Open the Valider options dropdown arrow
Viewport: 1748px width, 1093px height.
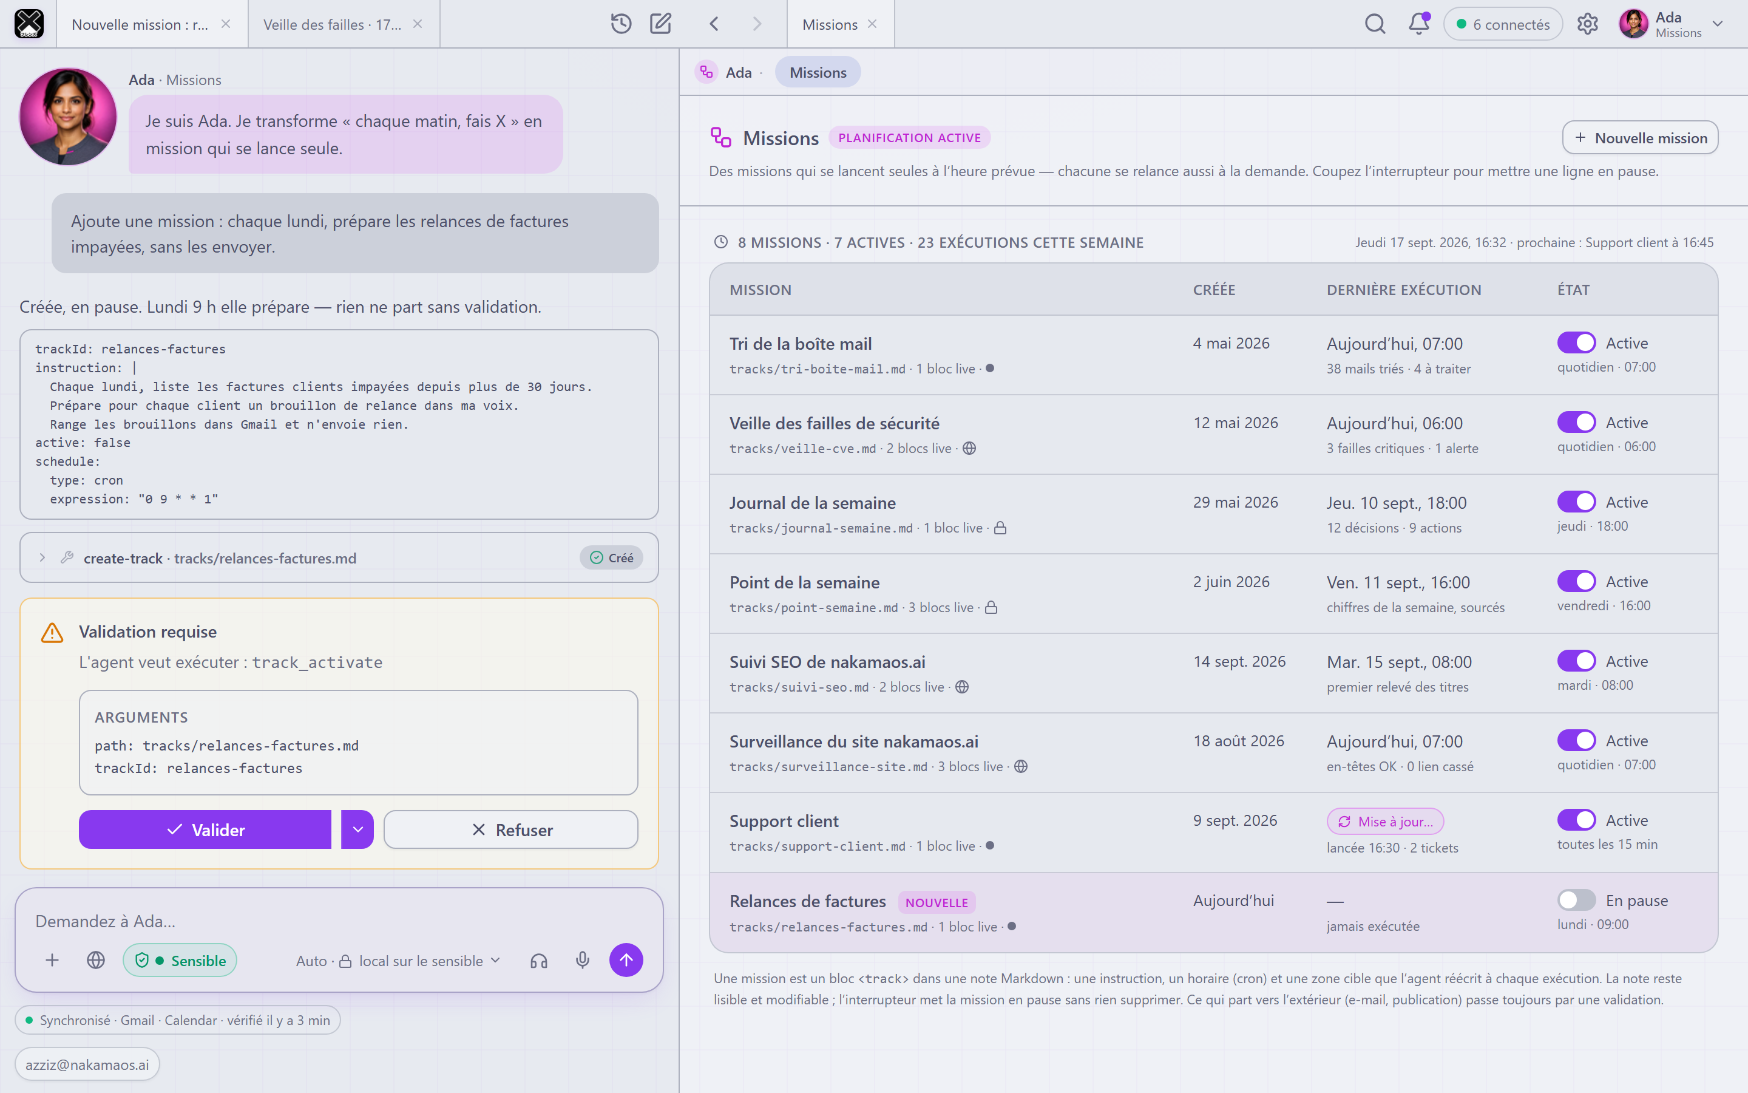[x=357, y=829]
